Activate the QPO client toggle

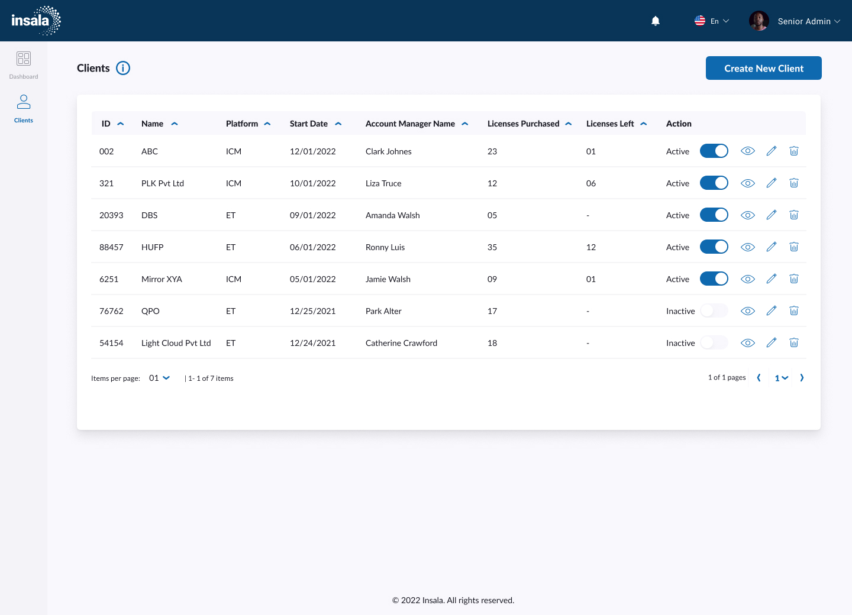point(714,311)
